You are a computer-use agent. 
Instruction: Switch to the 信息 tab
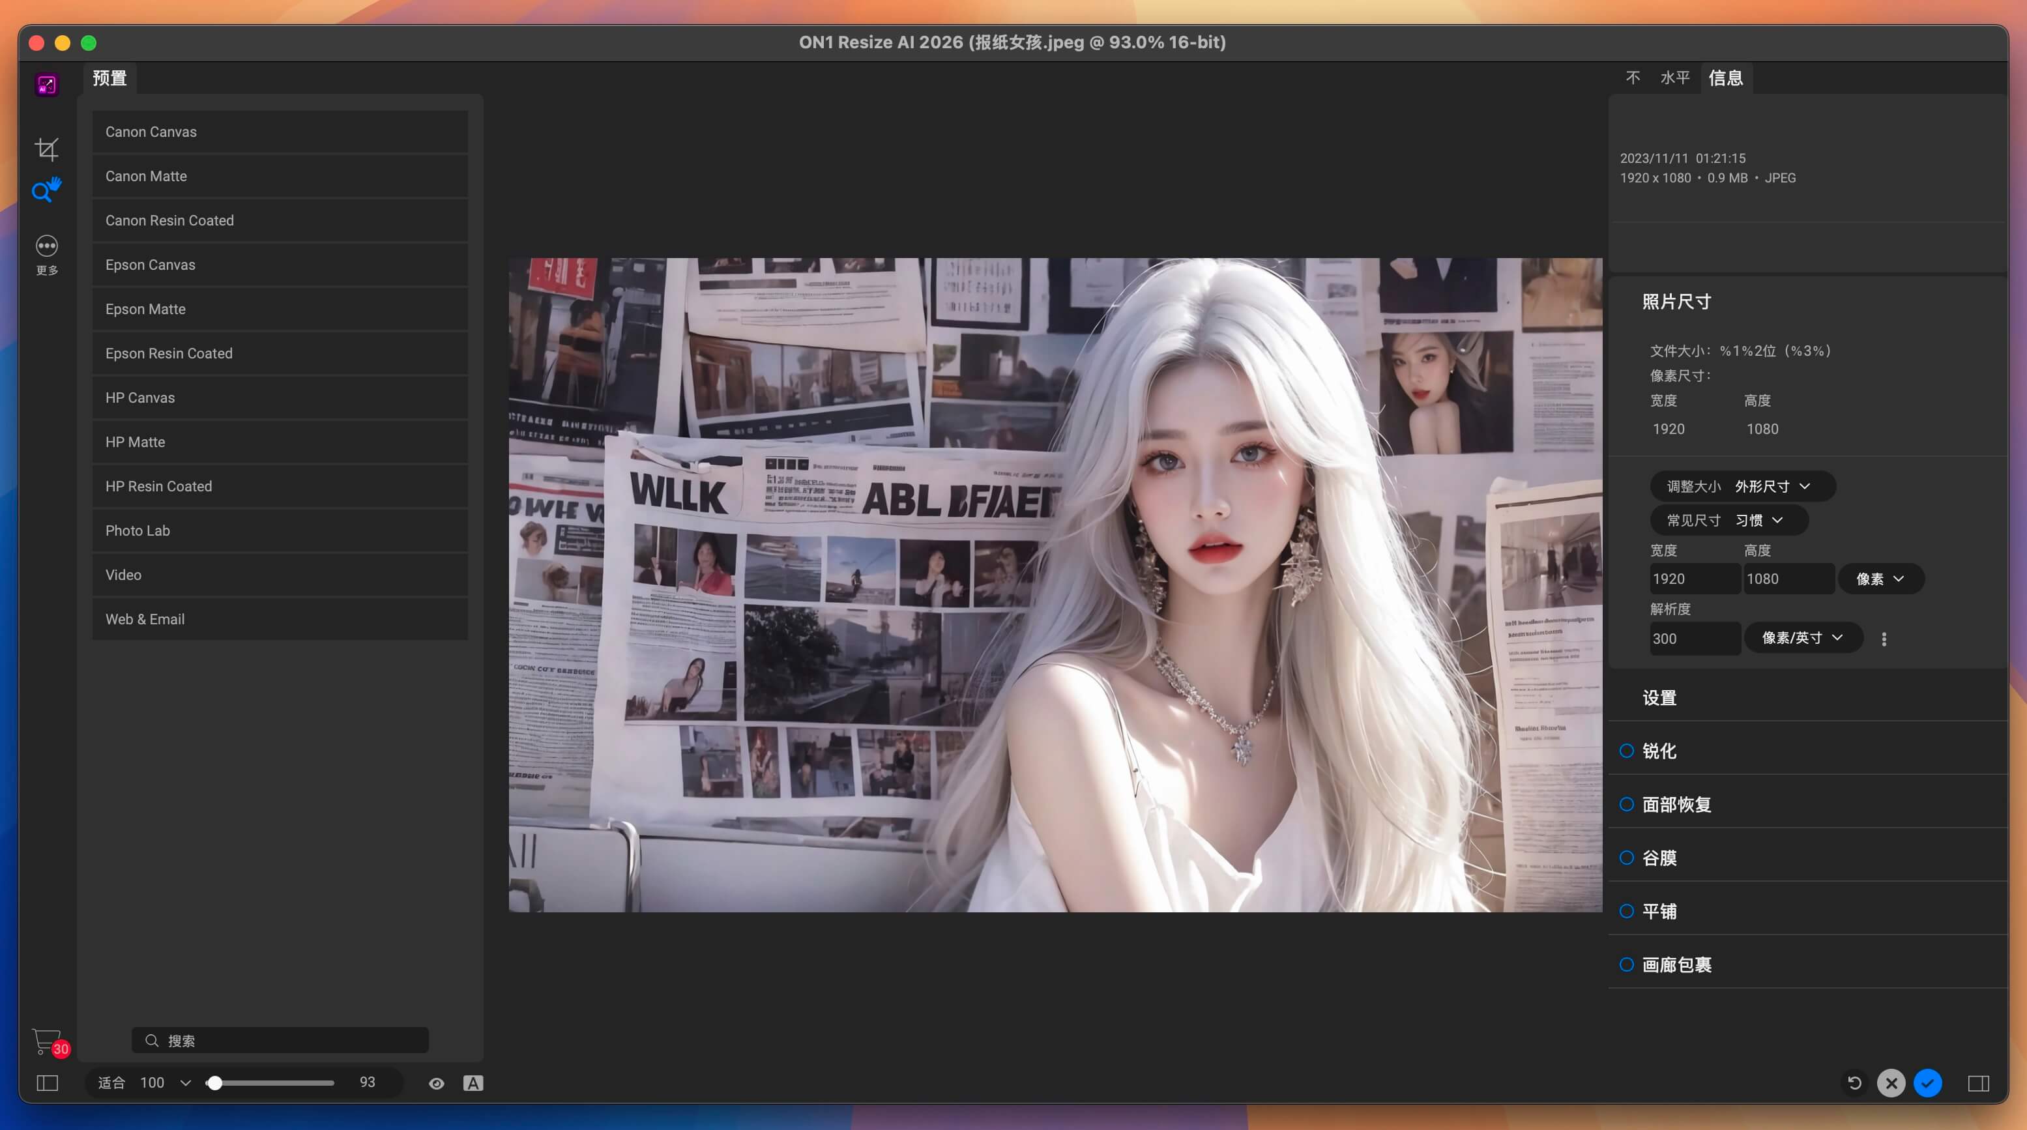click(1727, 77)
